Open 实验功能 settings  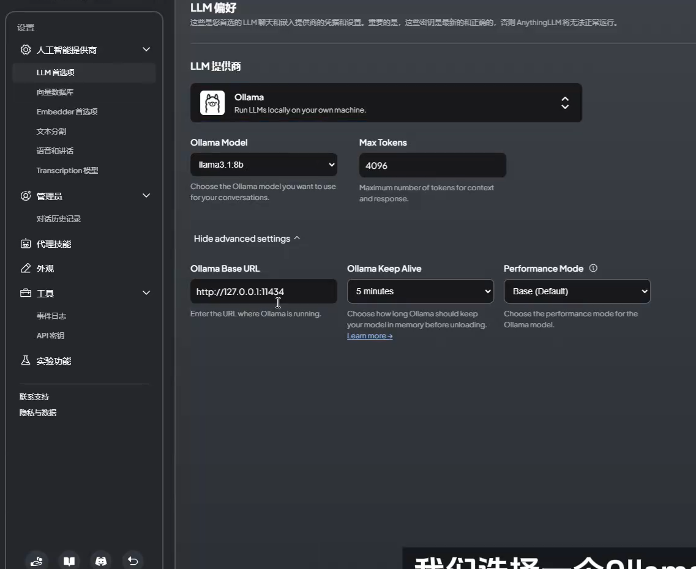point(54,361)
